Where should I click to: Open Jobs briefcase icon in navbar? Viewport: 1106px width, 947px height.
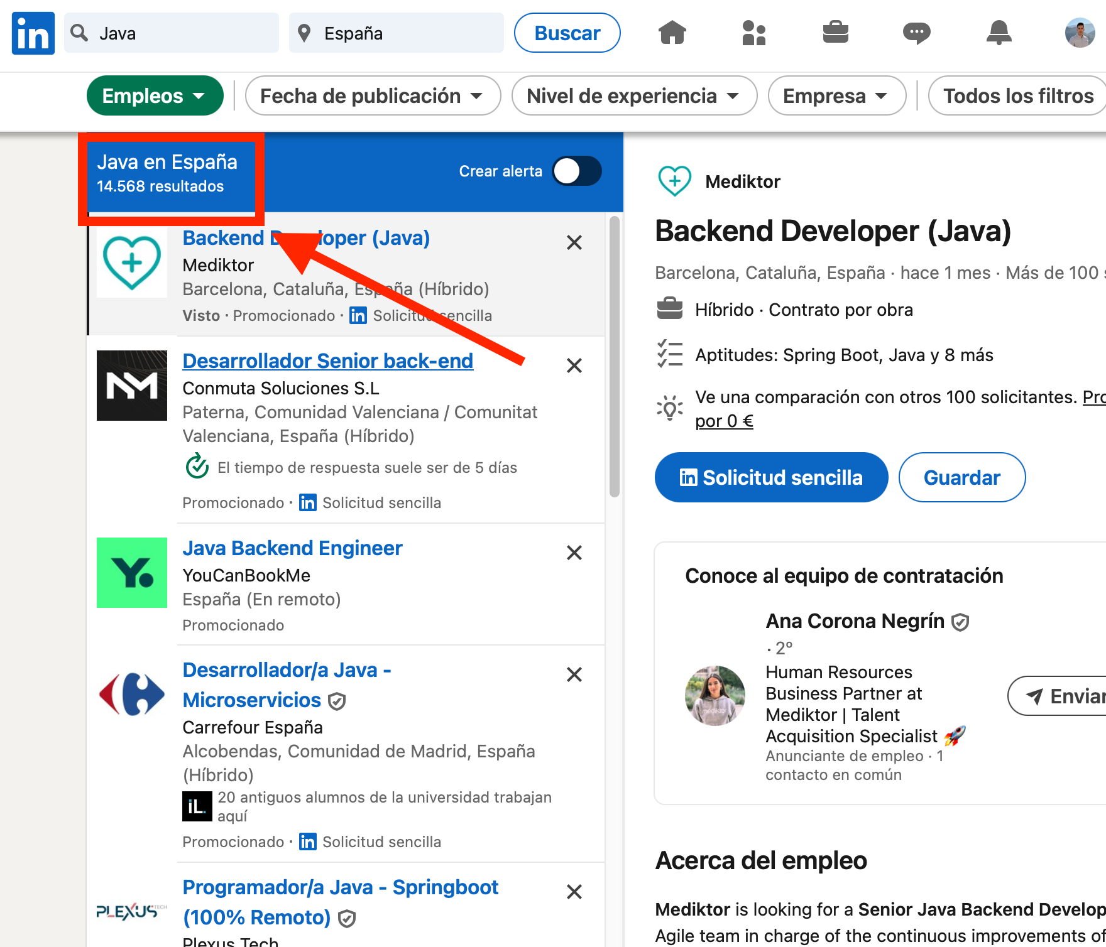835,32
